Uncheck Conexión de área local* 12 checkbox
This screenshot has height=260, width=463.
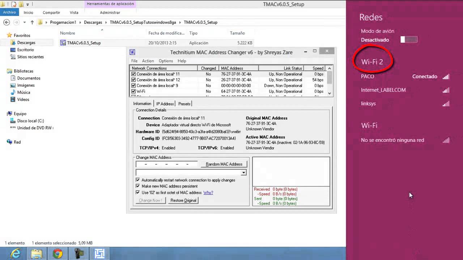(133, 80)
